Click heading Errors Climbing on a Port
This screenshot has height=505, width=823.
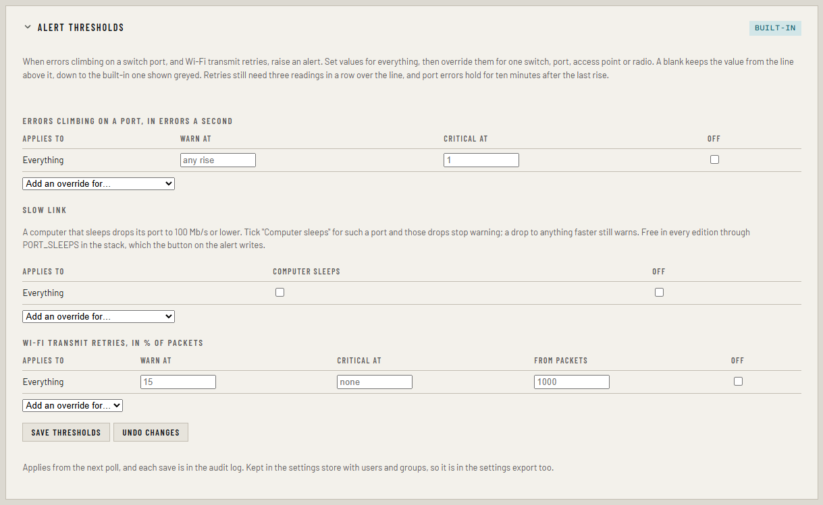point(128,121)
